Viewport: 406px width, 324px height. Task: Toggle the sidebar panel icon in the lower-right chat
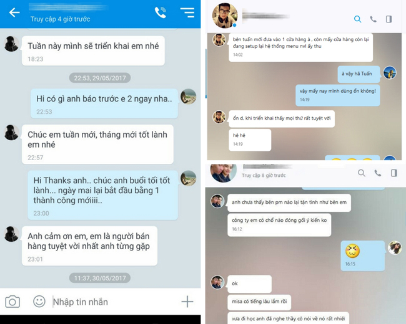click(x=394, y=173)
